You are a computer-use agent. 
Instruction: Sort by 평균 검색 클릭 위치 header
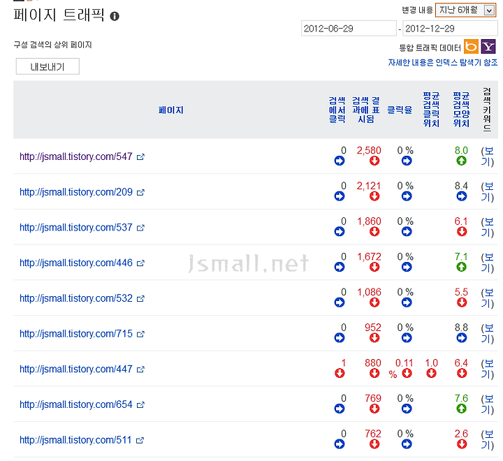pyautogui.click(x=431, y=110)
